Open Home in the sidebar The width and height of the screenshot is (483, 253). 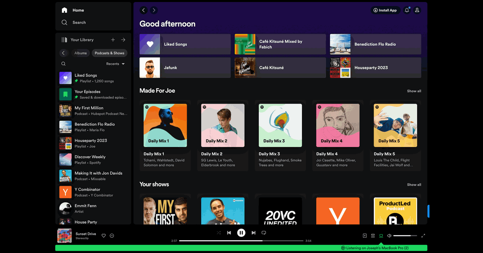point(73,10)
